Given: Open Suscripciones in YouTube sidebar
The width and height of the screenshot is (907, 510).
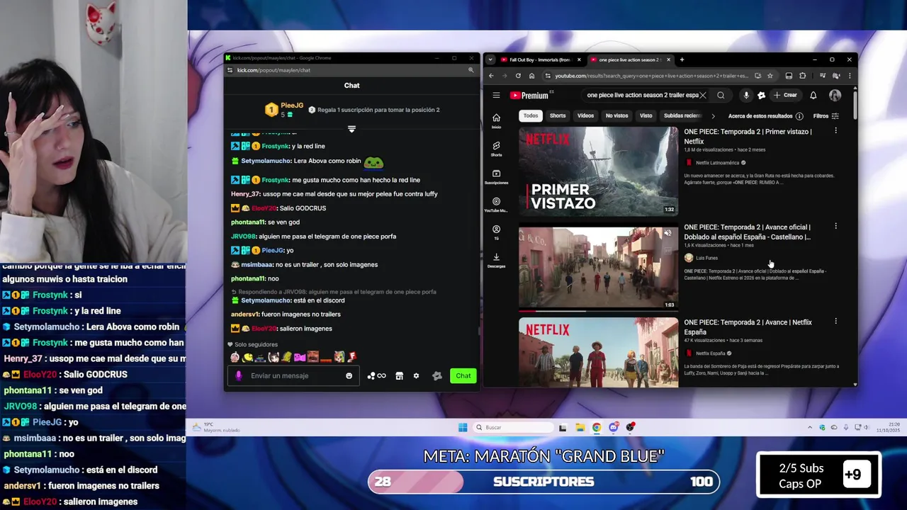Looking at the screenshot, I should click(x=496, y=176).
